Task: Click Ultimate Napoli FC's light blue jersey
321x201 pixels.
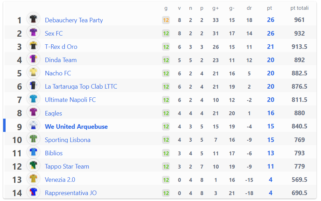Action: click(x=33, y=99)
